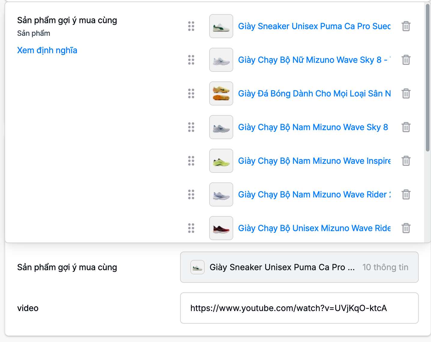
Task: Click the lime green Wave Inspire thumbnail
Action: coord(221,161)
